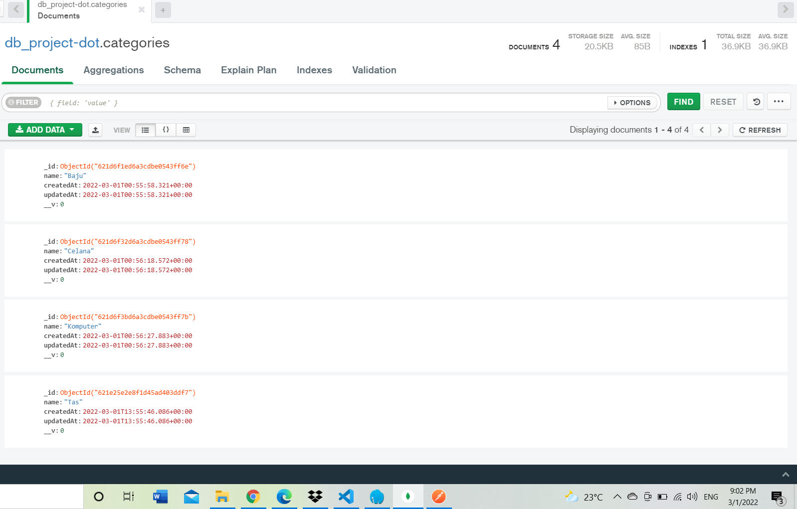The width and height of the screenshot is (797, 509).
Task: Open query history icon
Action: [x=756, y=102]
